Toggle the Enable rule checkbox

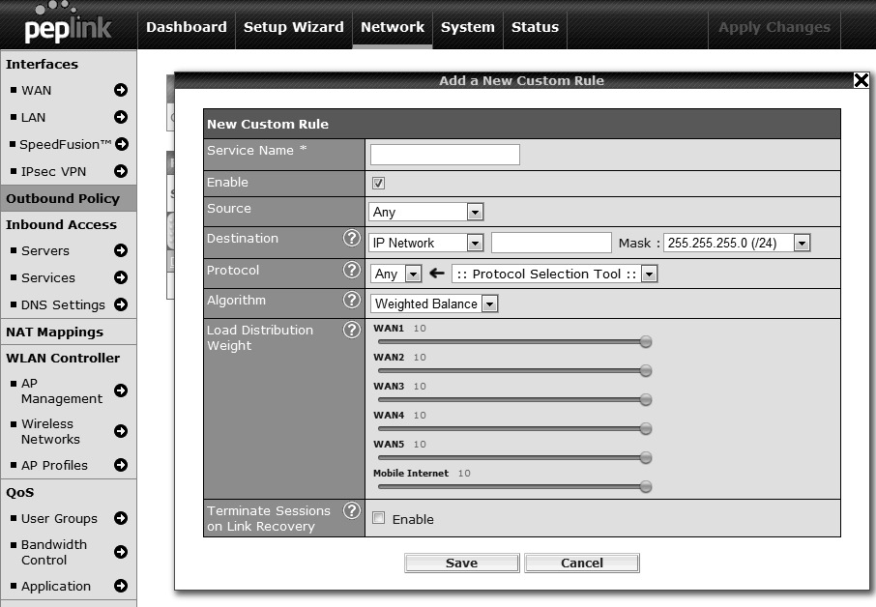[378, 183]
